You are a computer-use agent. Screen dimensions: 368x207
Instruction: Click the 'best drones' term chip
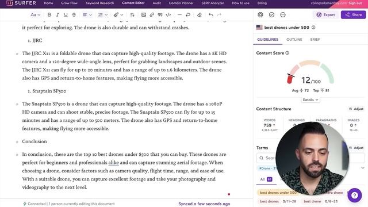tap(270, 201)
